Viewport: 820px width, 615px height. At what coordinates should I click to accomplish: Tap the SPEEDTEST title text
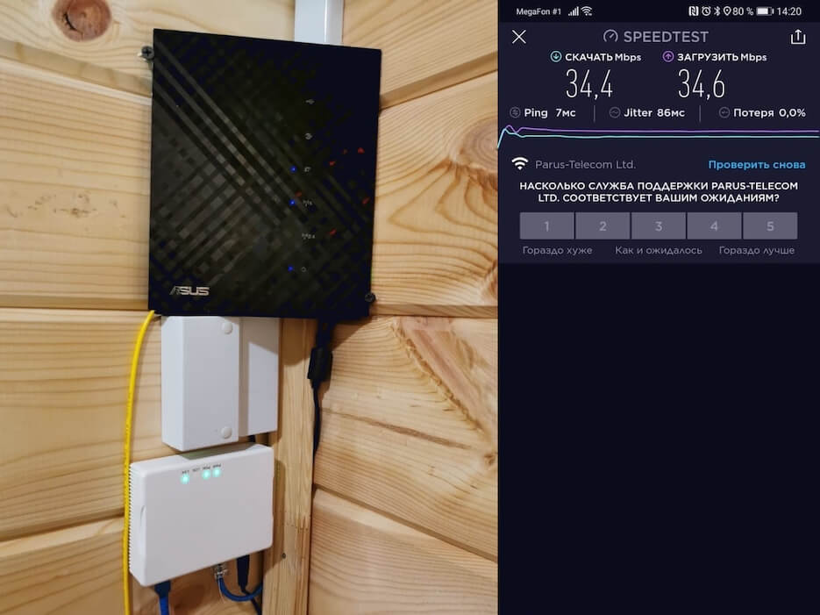click(x=666, y=37)
